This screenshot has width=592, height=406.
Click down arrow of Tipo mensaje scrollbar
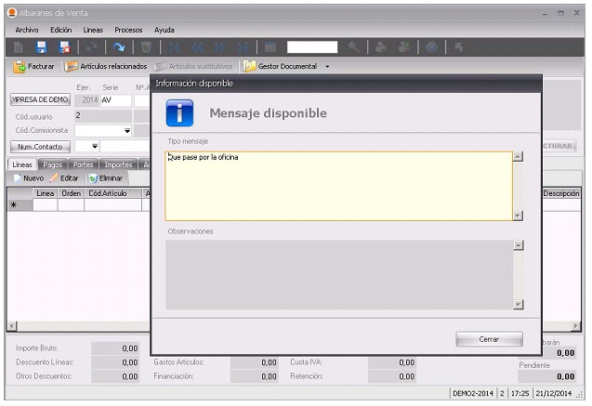[518, 215]
